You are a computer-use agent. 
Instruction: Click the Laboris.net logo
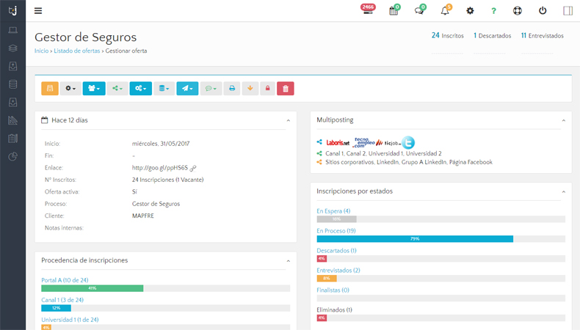point(338,143)
